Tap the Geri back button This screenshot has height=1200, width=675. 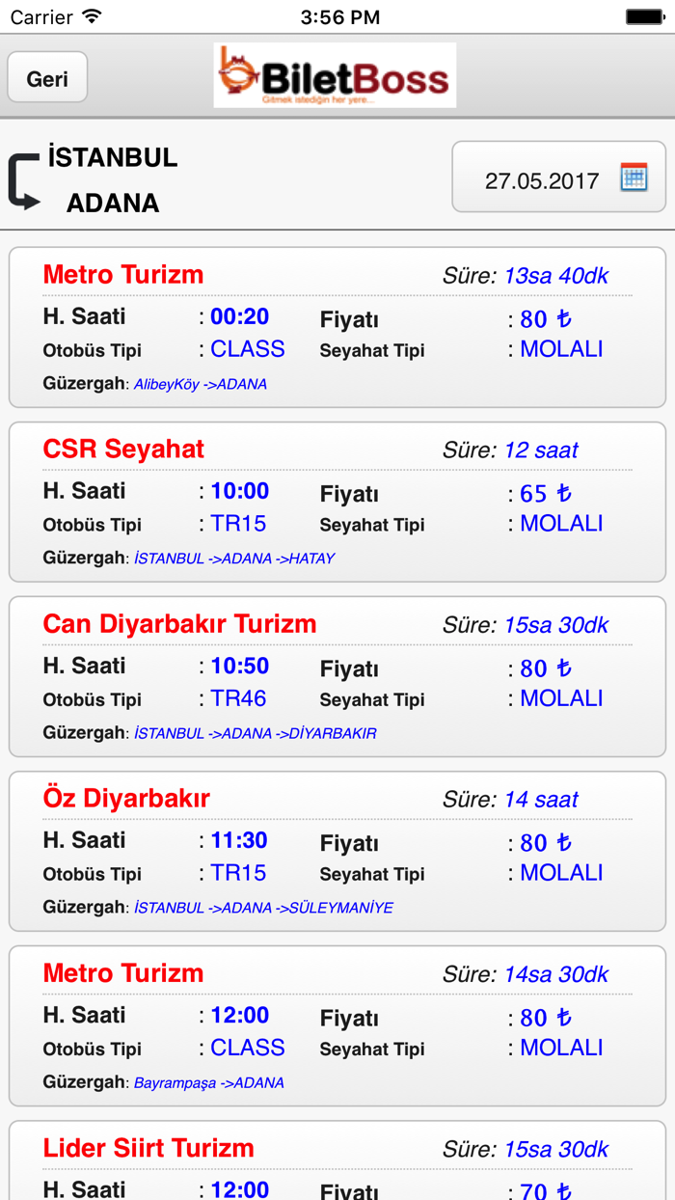(47, 77)
